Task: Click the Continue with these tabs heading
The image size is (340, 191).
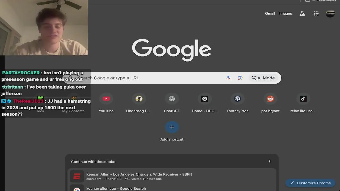Action: tap(93, 162)
